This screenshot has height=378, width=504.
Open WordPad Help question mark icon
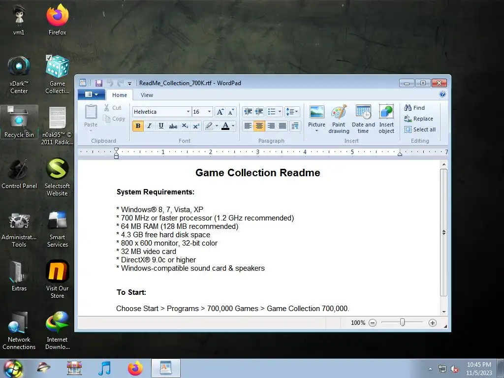[442, 94]
